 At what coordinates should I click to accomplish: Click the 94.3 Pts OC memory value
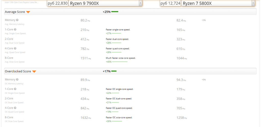181,80
